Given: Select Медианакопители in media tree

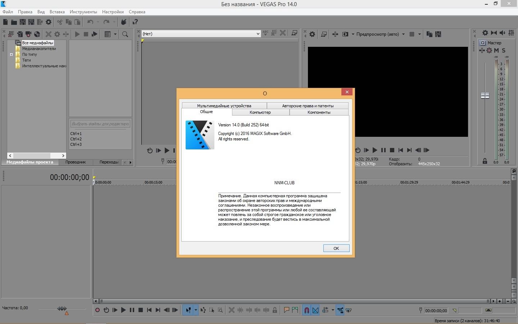Looking at the screenshot, I should coord(39,49).
